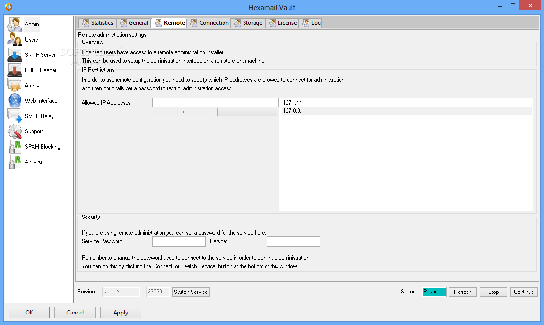Select Support label in sidebar
544x325 pixels.
[x=33, y=131]
